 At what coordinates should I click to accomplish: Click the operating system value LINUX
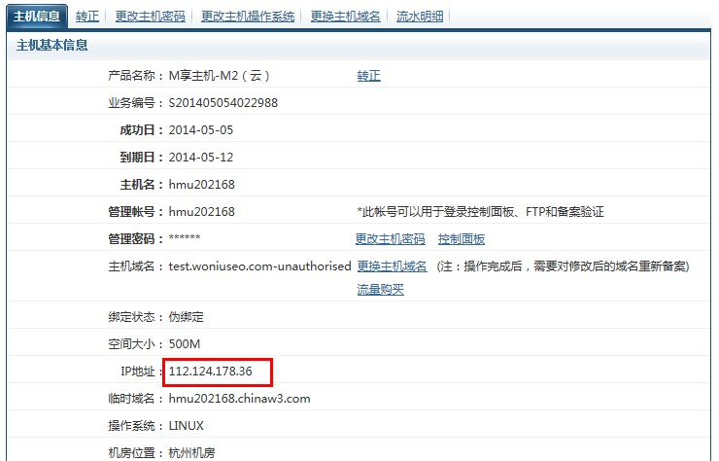pyautogui.click(x=186, y=426)
